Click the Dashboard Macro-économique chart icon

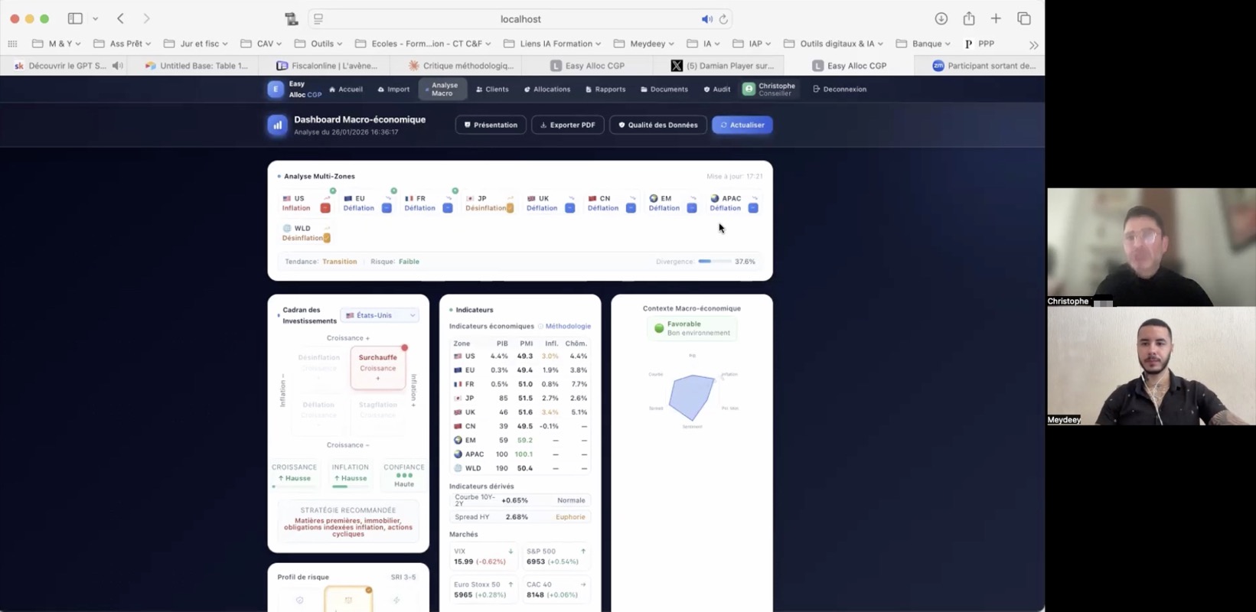click(277, 125)
